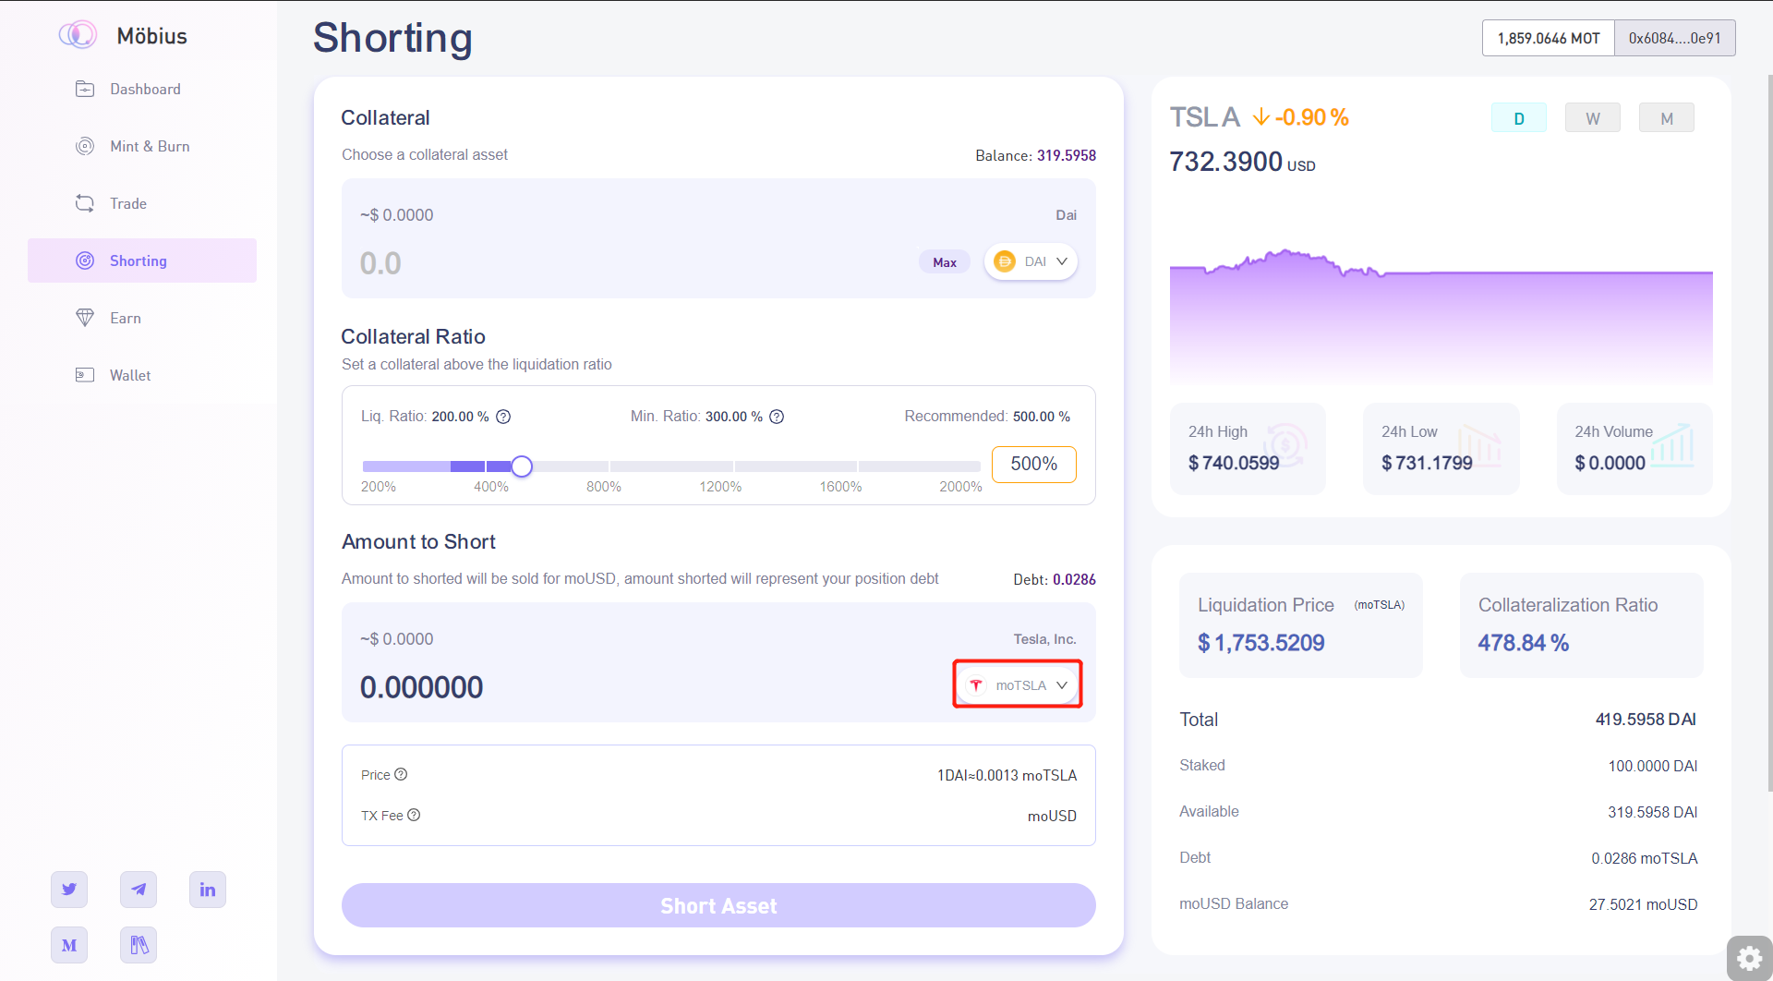The width and height of the screenshot is (1773, 981).
Task: Click the page vertical scrollbar
Action: pyautogui.click(x=1768, y=432)
